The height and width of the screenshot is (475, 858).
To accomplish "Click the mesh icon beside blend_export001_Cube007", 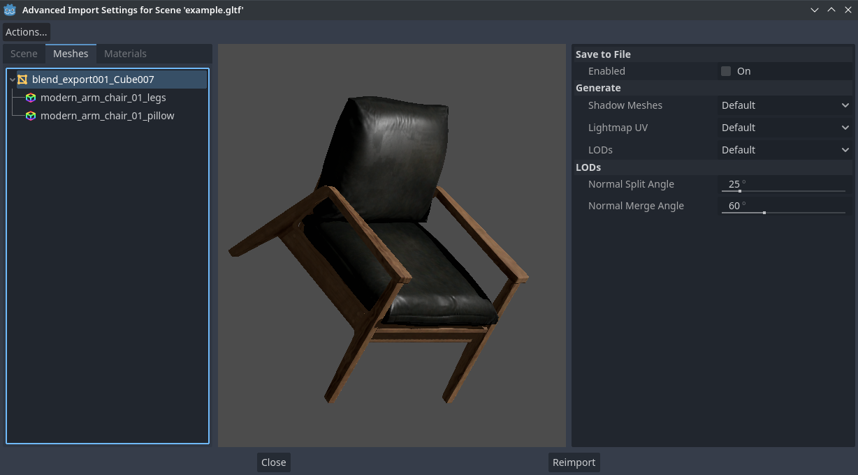I will [23, 79].
